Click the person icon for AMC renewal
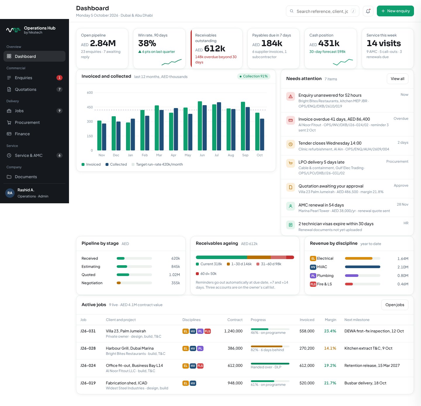The image size is (421, 406). click(291, 206)
